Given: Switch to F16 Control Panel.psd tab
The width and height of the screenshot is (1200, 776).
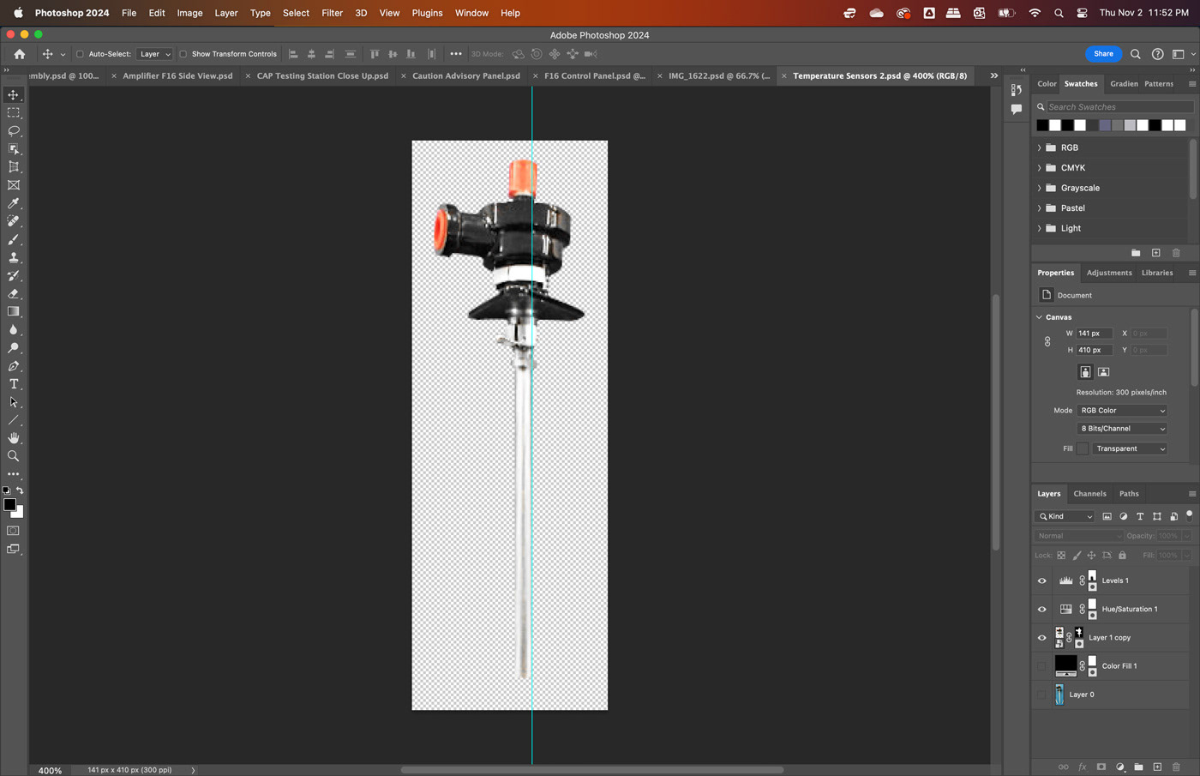Looking at the screenshot, I should click(x=594, y=75).
